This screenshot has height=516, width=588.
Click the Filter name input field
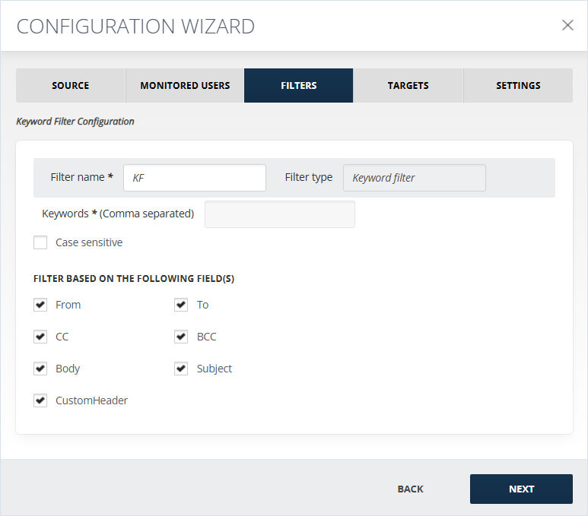tap(195, 178)
